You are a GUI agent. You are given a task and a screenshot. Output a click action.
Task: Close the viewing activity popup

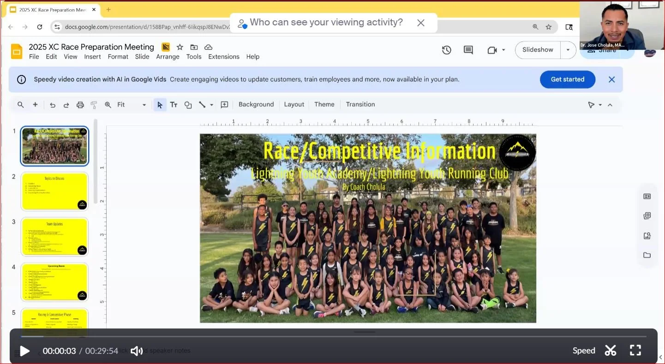[x=421, y=23]
